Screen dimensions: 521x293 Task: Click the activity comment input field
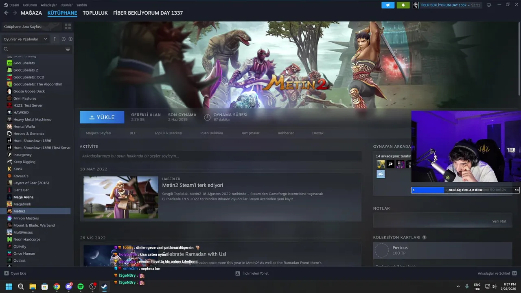(221, 156)
